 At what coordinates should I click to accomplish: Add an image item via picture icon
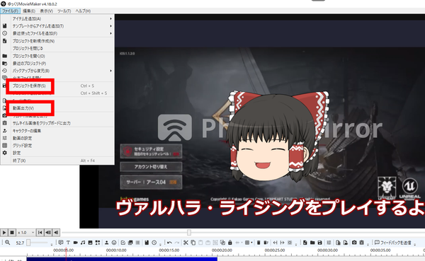pyautogui.click(x=90, y=243)
